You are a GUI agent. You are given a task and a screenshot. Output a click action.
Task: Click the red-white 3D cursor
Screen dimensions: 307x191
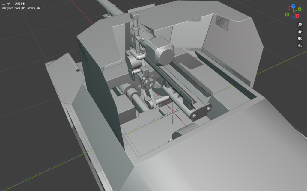[x=174, y=113]
